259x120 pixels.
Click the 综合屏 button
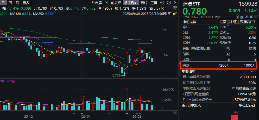pyautogui.click(x=97, y=3)
